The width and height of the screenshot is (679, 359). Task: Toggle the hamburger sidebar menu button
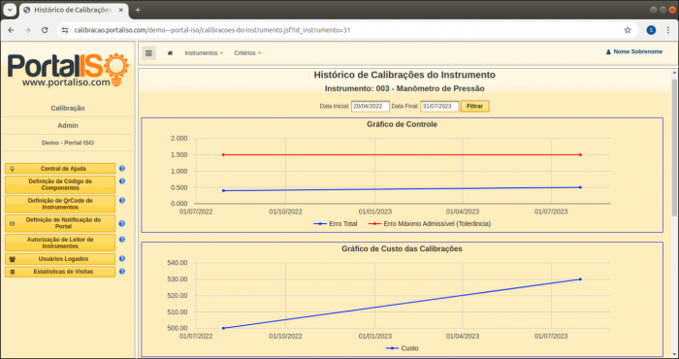pos(148,52)
